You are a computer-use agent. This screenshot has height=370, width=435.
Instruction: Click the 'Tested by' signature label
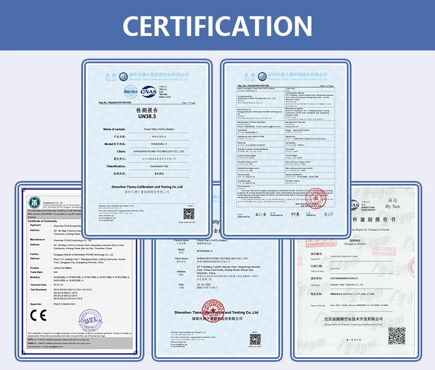click(x=311, y=215)
